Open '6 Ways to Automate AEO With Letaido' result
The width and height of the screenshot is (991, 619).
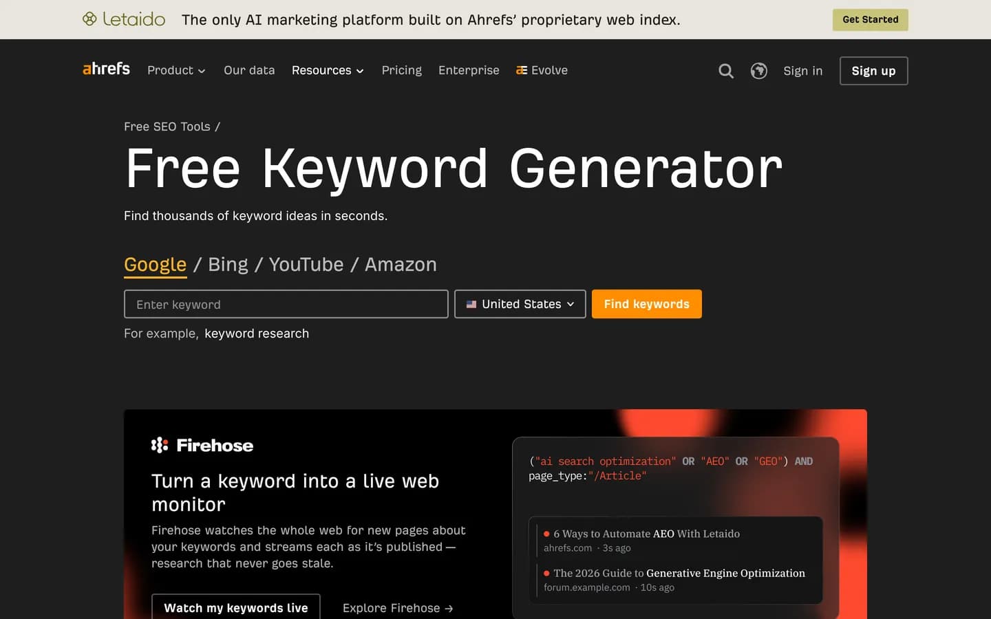pos(646,534)
